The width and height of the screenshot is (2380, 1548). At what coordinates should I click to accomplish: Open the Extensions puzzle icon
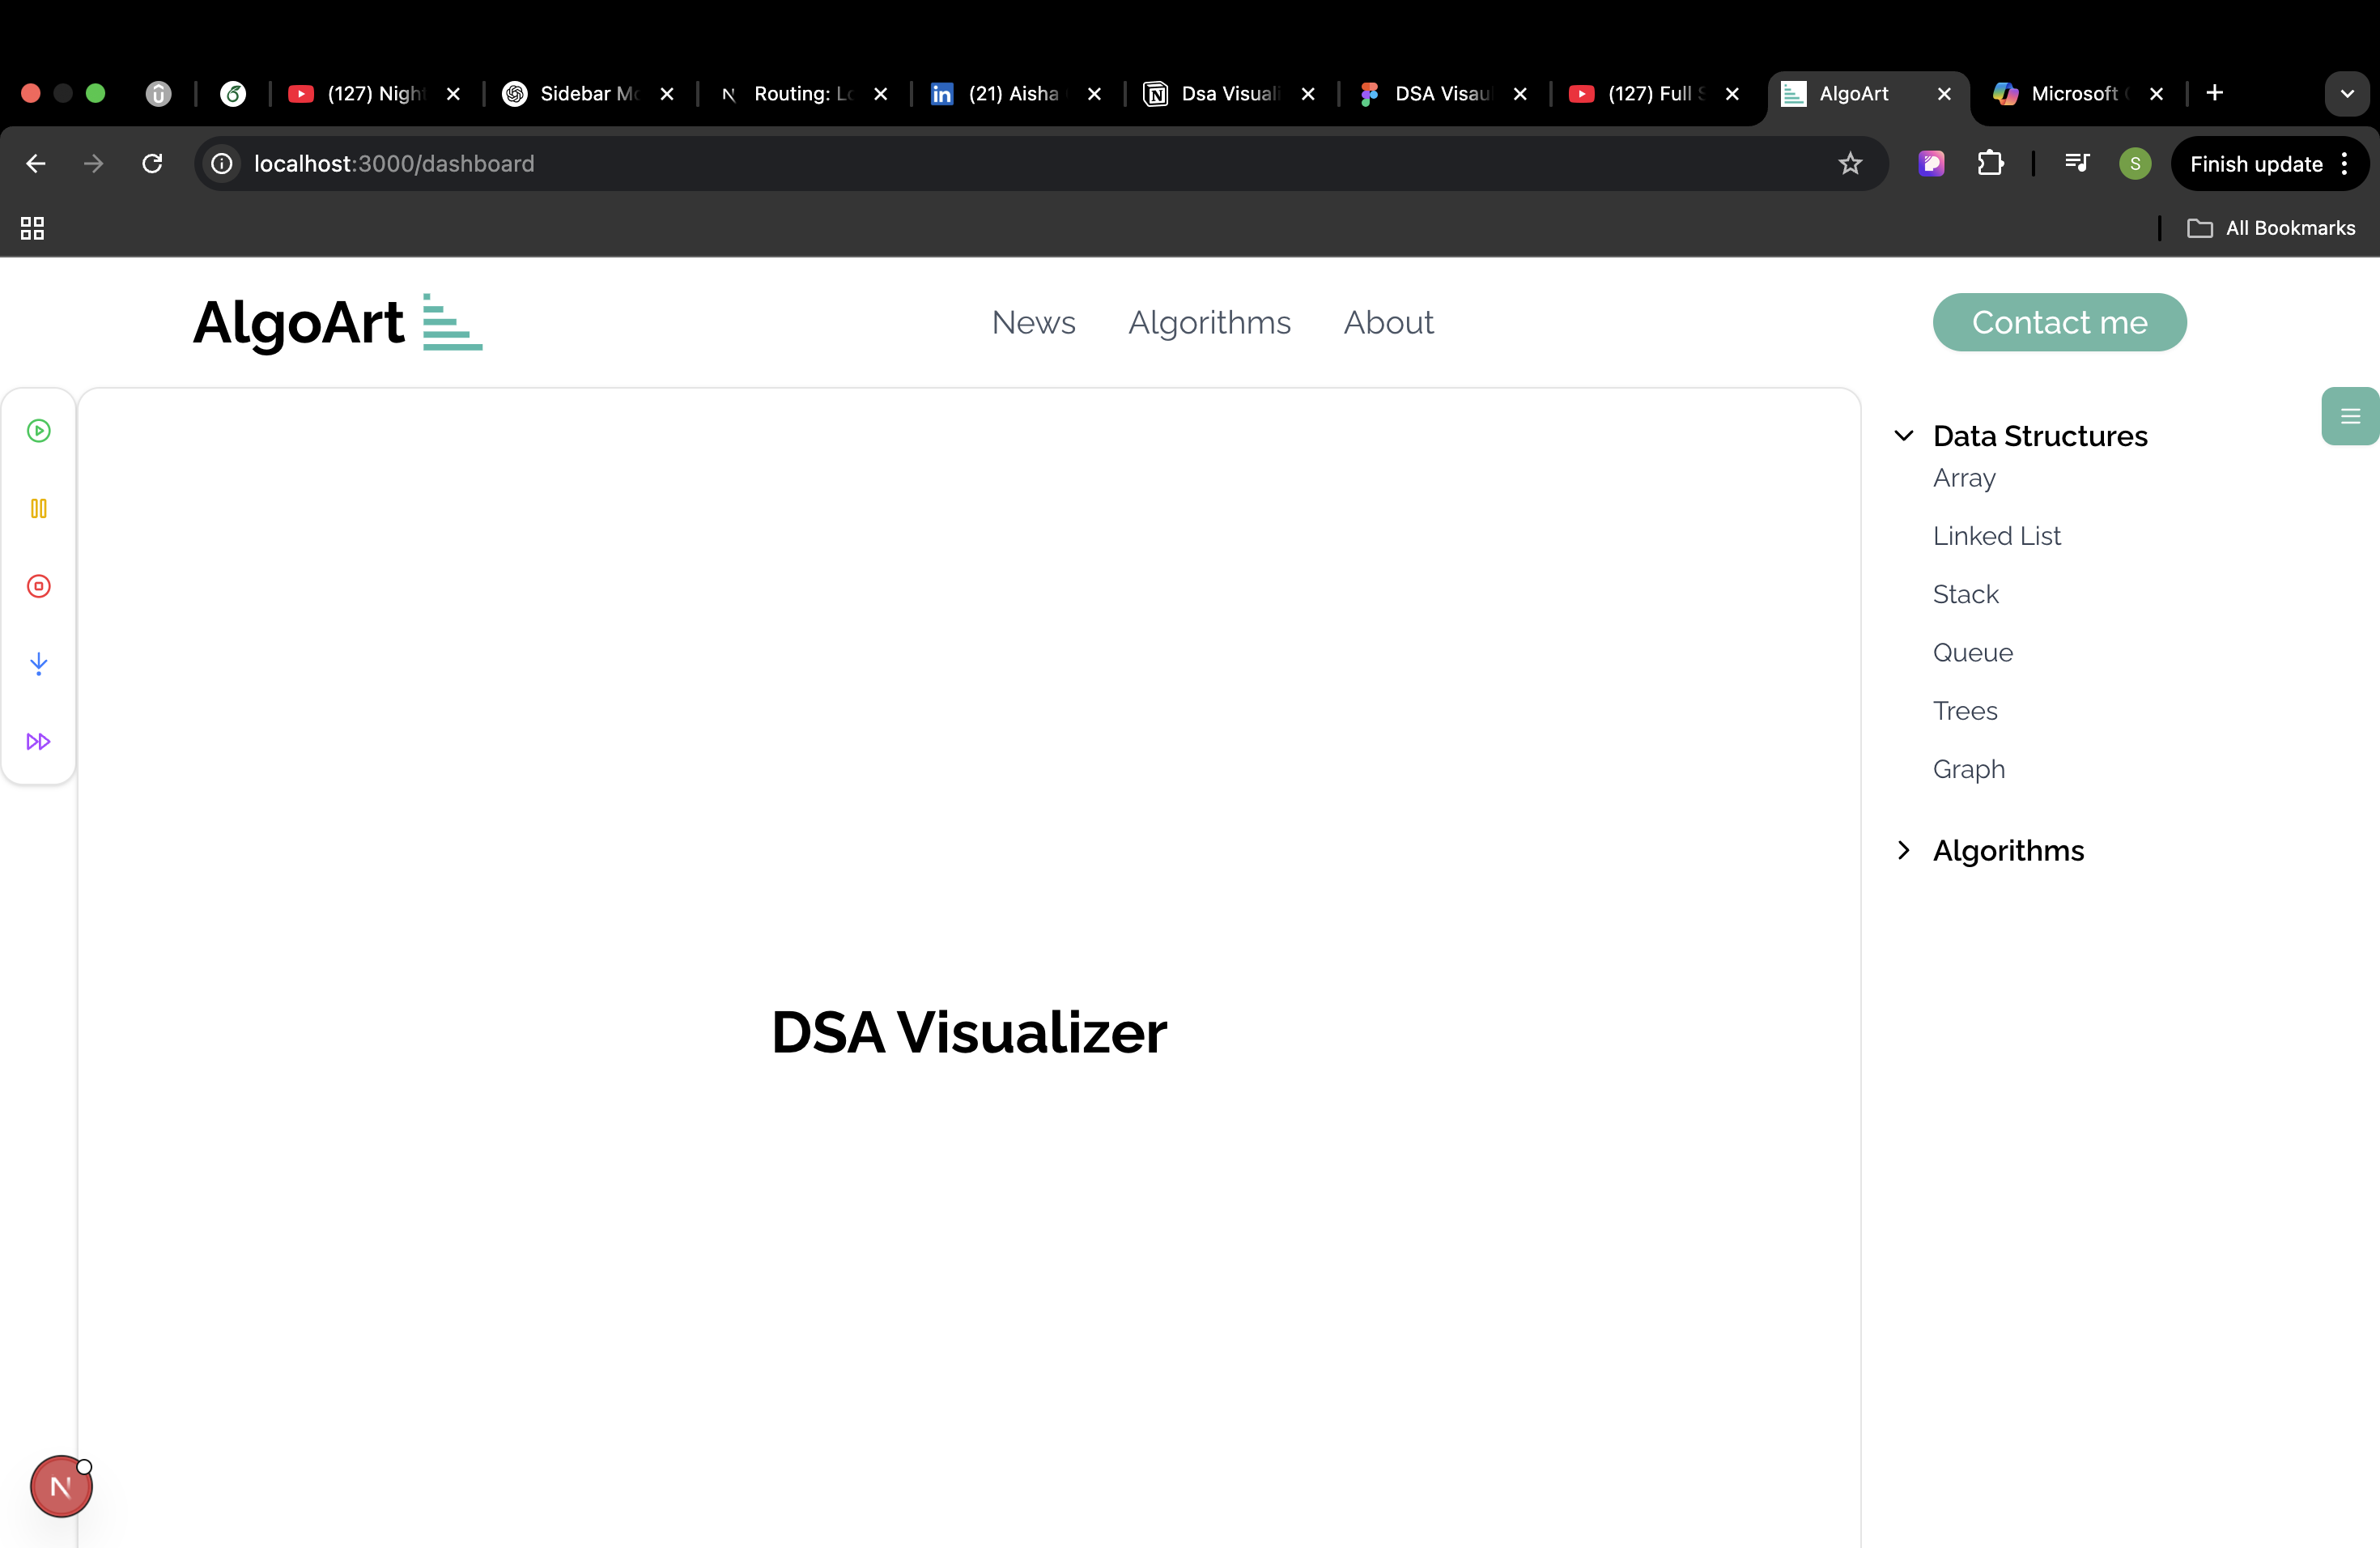1990,163
